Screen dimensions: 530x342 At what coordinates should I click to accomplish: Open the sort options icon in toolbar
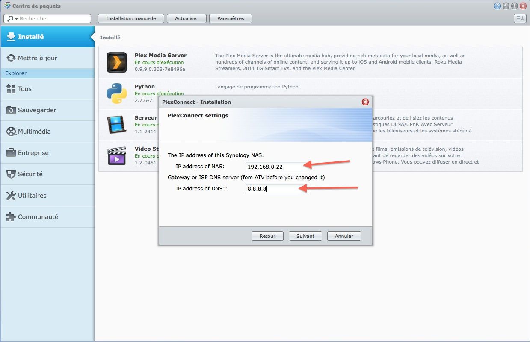520,18
